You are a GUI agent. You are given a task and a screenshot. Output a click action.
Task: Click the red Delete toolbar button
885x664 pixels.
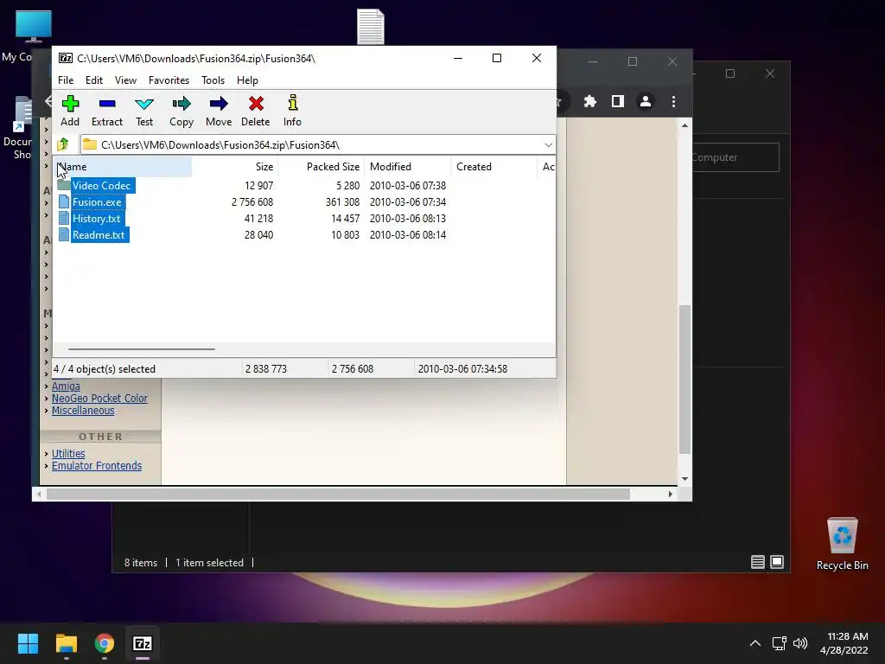coord(256,112)
